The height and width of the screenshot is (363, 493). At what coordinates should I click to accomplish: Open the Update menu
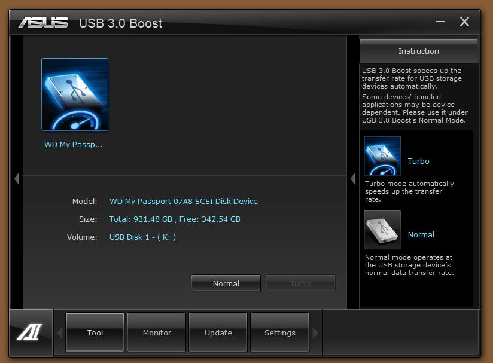(x=218, y=332)
